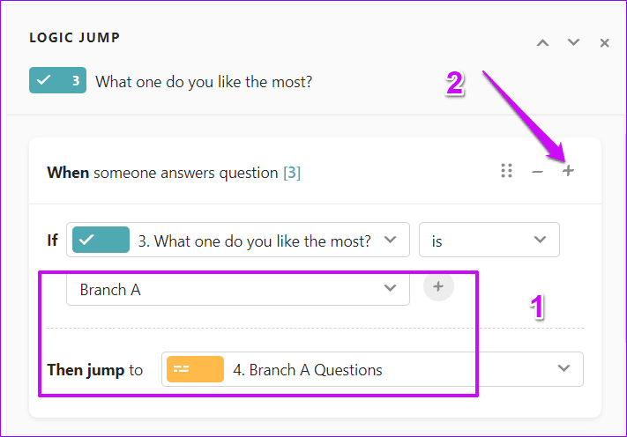The width and height of the screenshot is (627, 437).
Task: Click the drag handle dots on rule
Action: click(506, 171)
